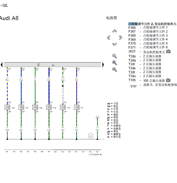Click the Audi A6 heading

[x=9, y=18]
